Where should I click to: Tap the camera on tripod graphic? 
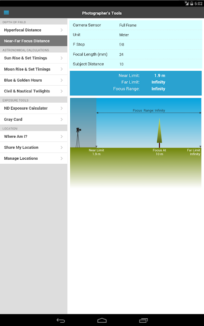pyautogui.click(x=78, y=137)
